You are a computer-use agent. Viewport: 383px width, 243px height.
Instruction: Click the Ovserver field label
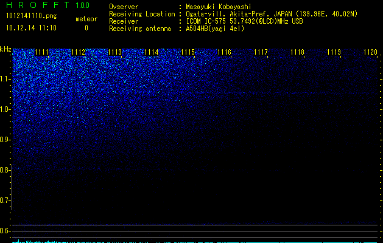[x=124, y=7]
